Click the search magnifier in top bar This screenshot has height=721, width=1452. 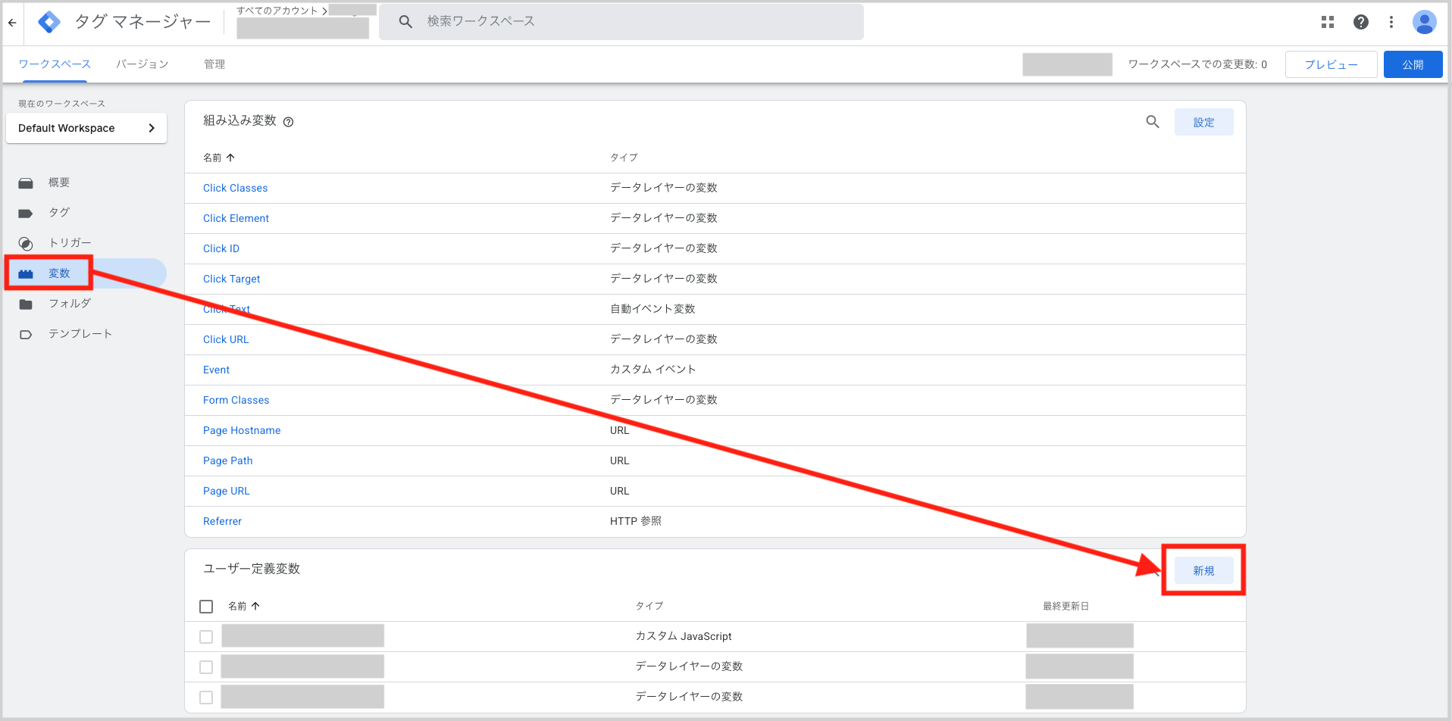pyautogui.click(x=405, y=22)
